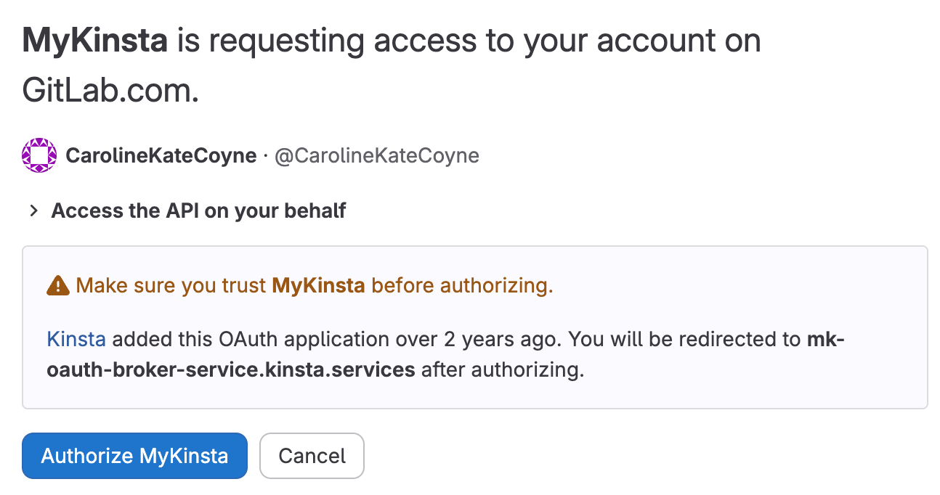Expand the chevron beside Access the API
Image resolution: width=940 pixels, height=495 pixels.
coord(33,211)
